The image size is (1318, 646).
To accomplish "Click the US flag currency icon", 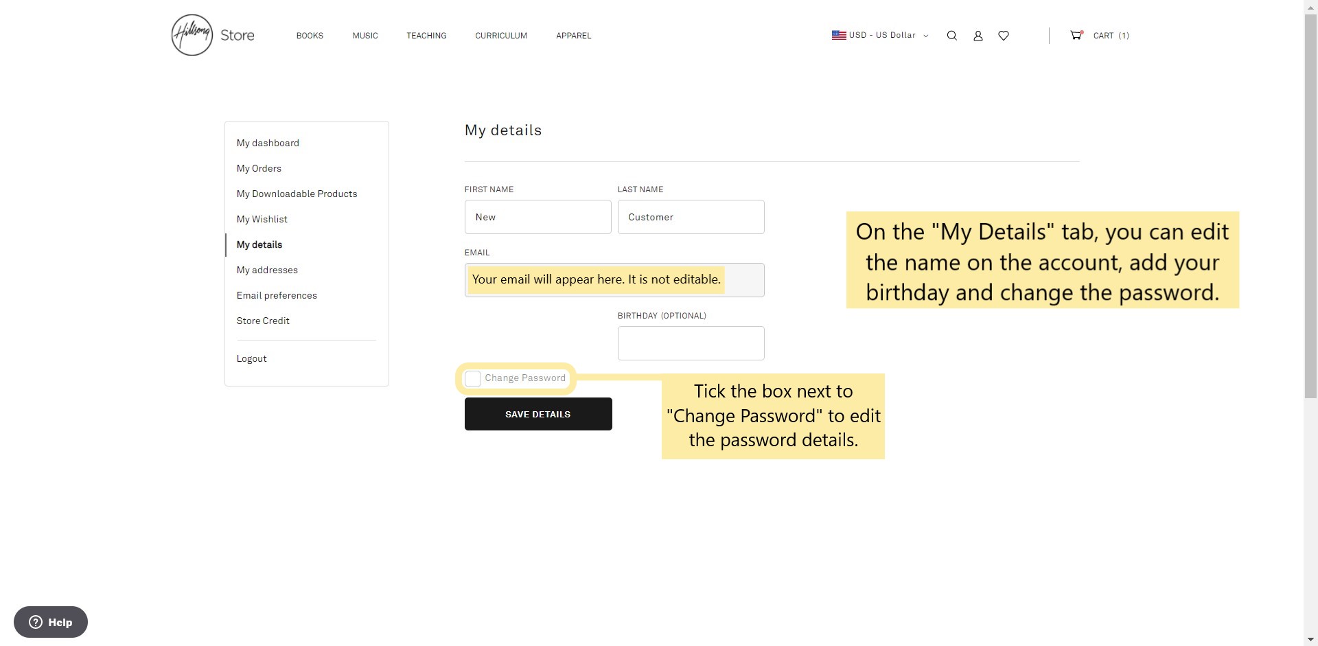I will coord(839,35).
